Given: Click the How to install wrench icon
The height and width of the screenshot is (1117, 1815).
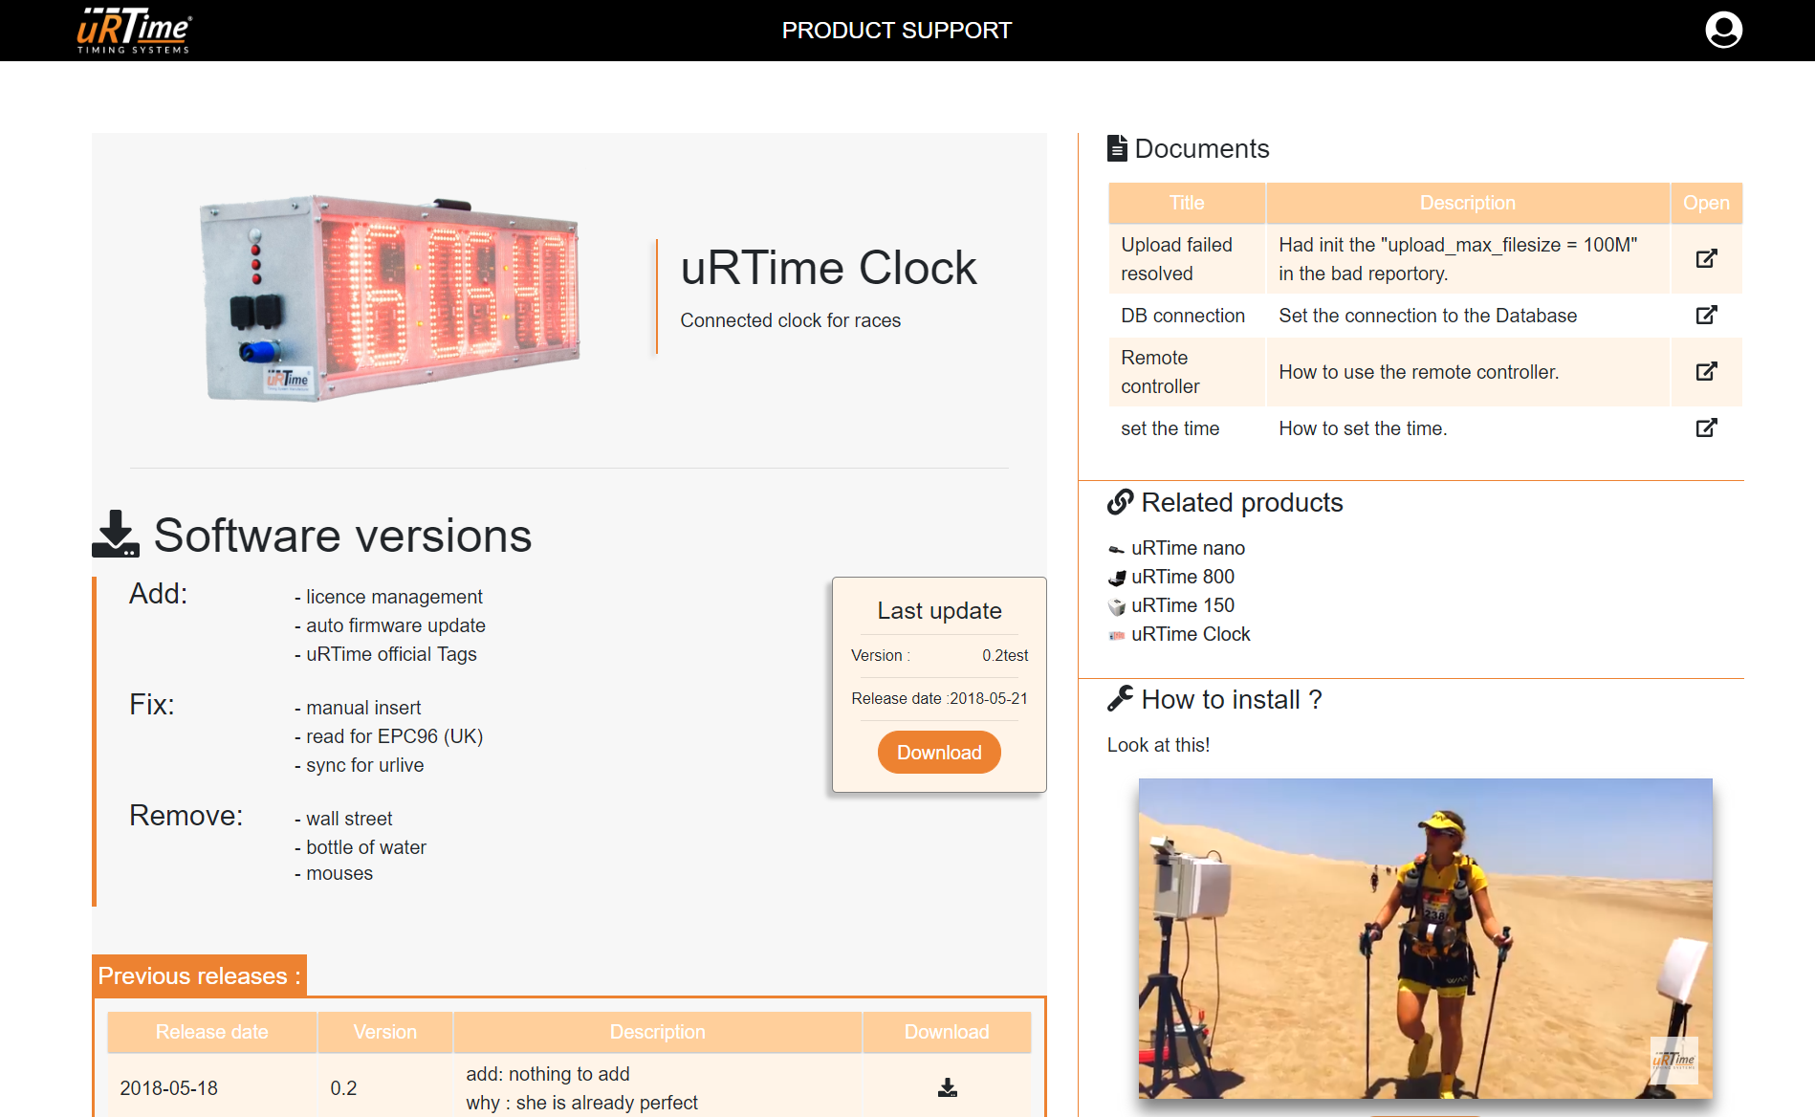Looking at the screenshot, I should (1120, 699).
